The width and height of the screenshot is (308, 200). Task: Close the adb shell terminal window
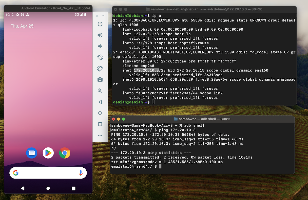click(113, 119)
